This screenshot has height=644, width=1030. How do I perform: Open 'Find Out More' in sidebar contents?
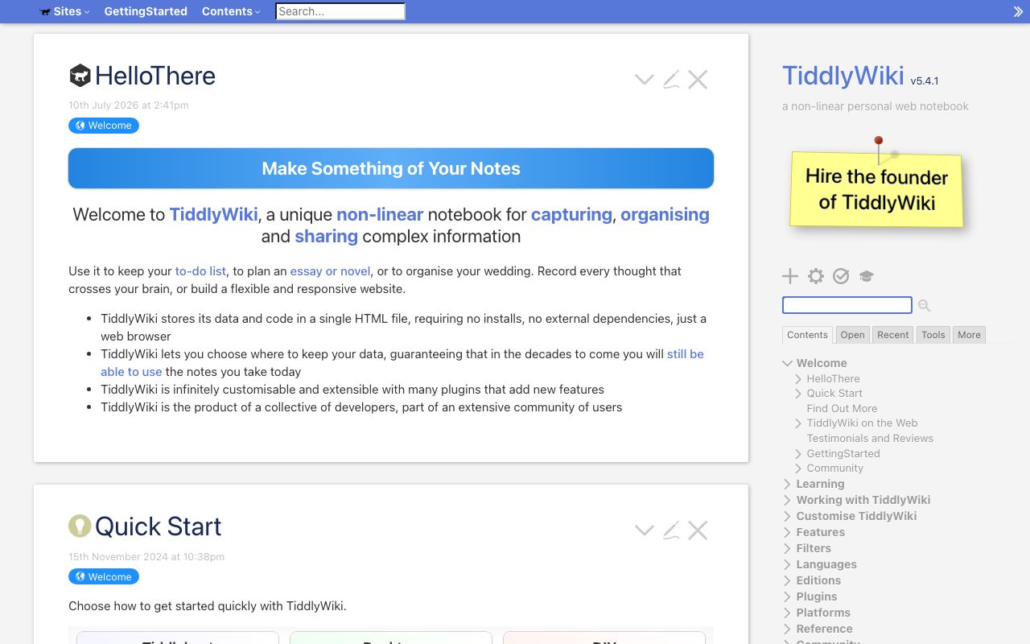842,408
